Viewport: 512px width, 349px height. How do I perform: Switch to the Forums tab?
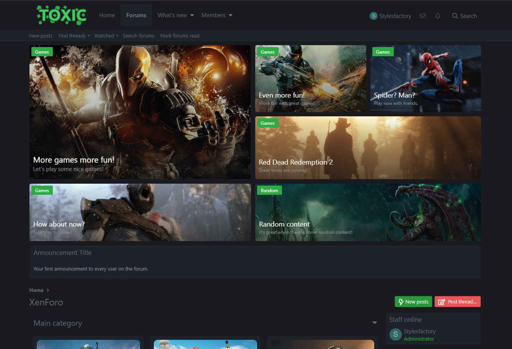(136, 15)
